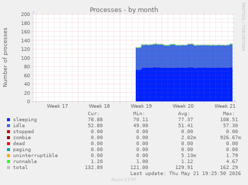Click the 'uninterruptible' legend label

click(x=35, y=156)
